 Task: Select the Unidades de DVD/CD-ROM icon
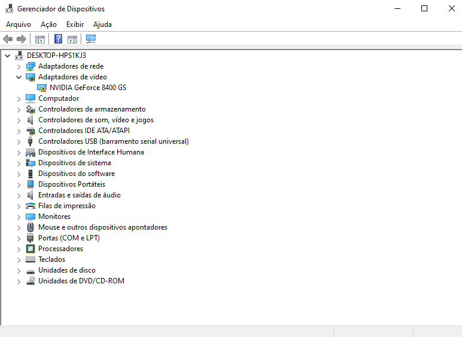[x=30, y=281]
